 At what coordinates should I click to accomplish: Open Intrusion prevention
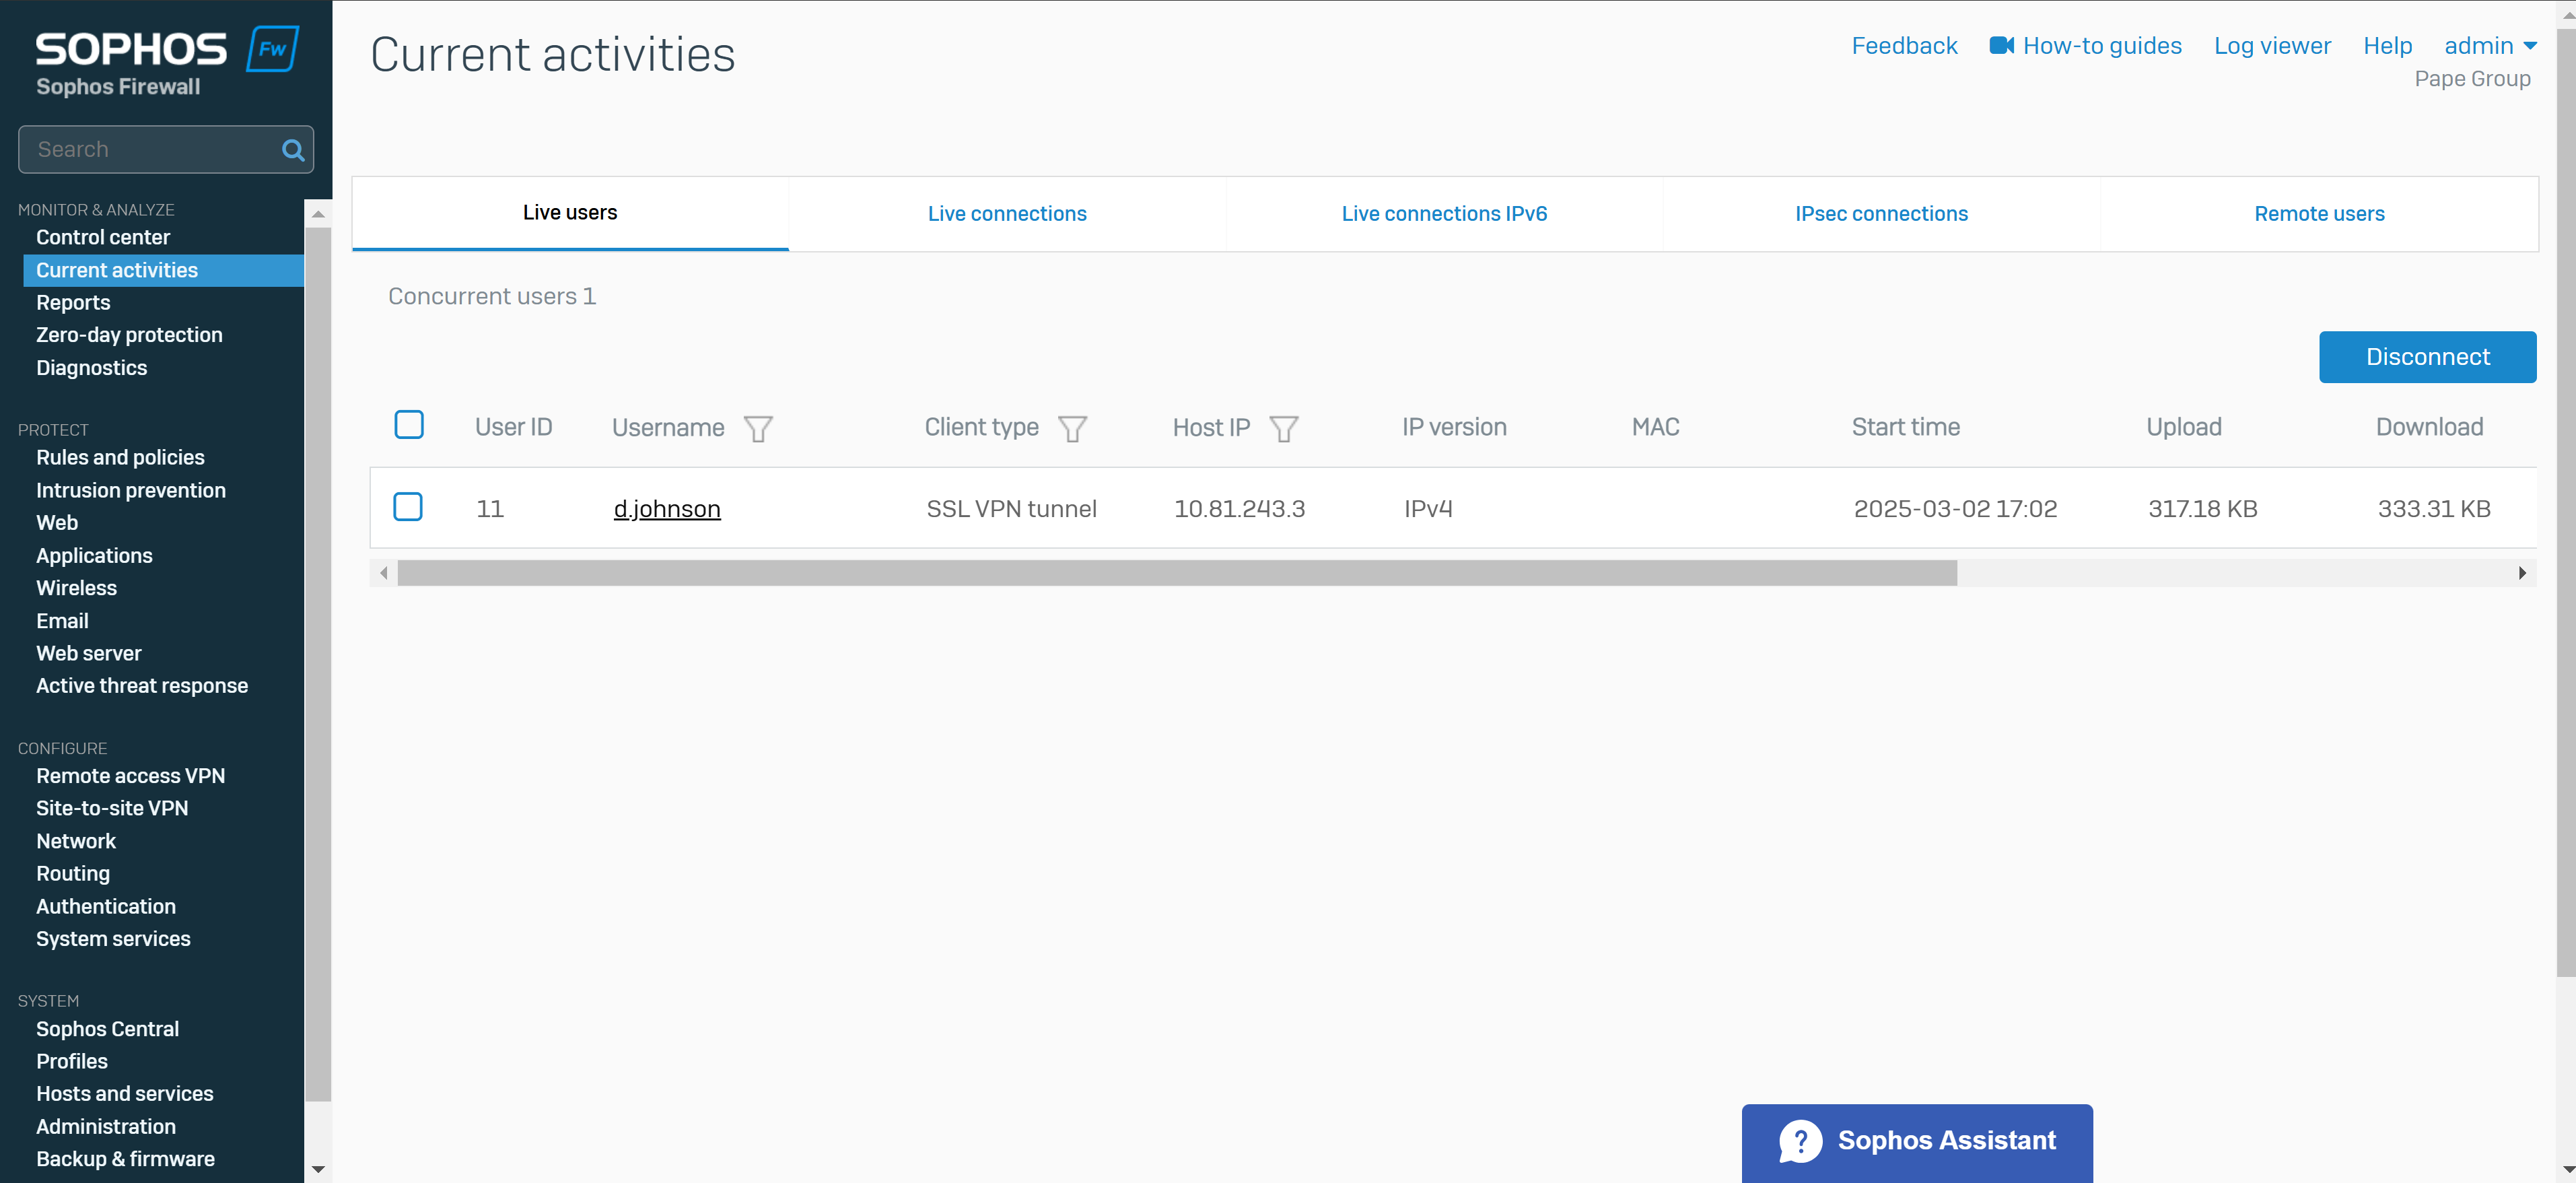click(131, 491)
